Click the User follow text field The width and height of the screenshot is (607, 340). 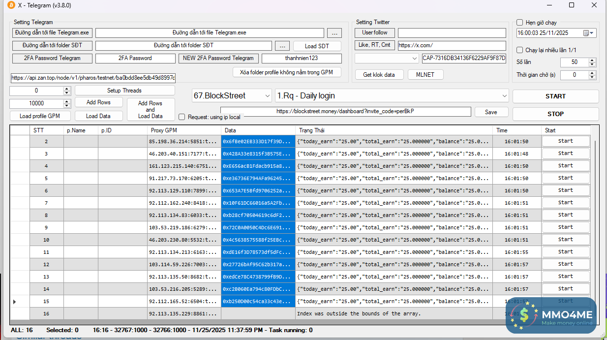pos(452,33)
